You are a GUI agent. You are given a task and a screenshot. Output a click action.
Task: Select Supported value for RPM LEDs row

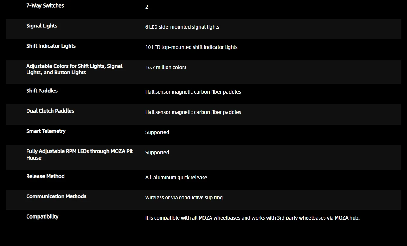157,153
